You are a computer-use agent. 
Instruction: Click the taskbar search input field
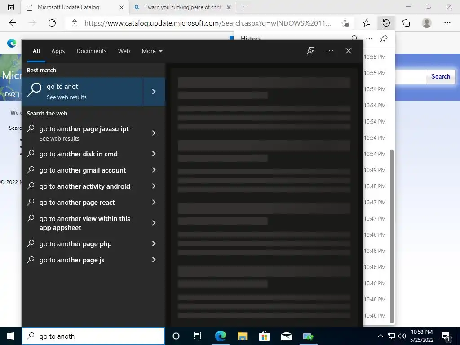point(93,336)
